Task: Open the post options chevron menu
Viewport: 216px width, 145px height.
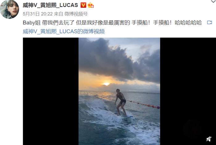Action: pyautogui.click(x=214, y=2)
